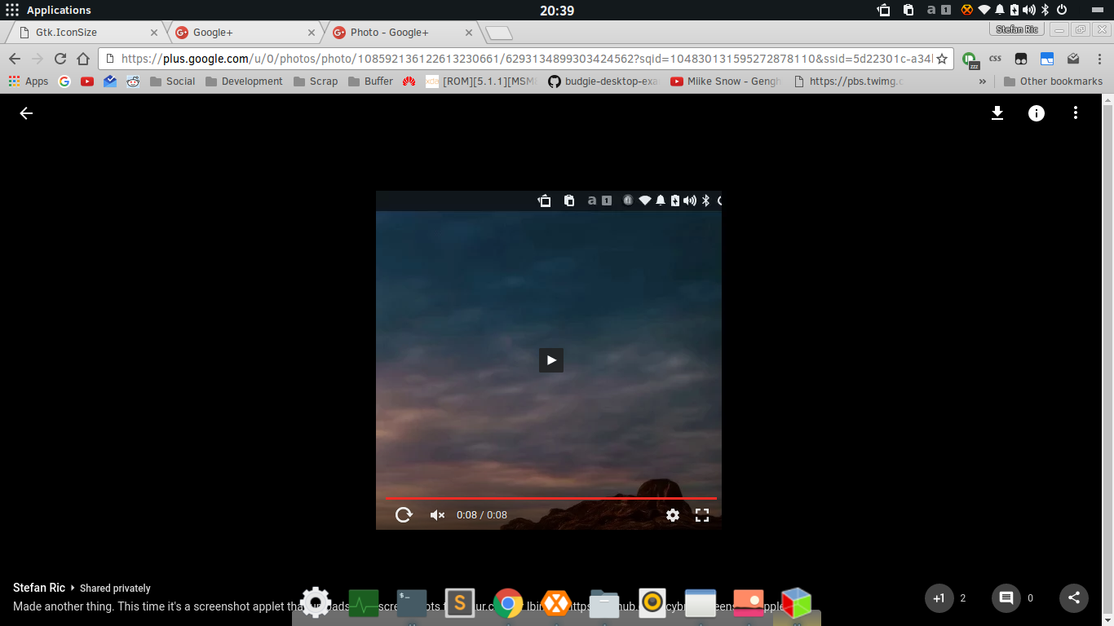This screenshot has height=626, width=1114.
Task: Show hidden bookmarks via the chevron
Action: (x=982, y=82)
